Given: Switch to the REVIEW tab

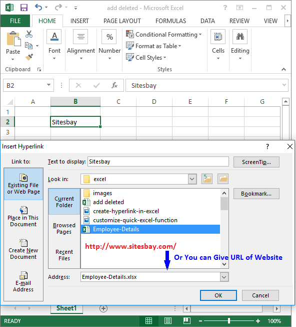Looking at the screenshot, I should tap(239, 21).
